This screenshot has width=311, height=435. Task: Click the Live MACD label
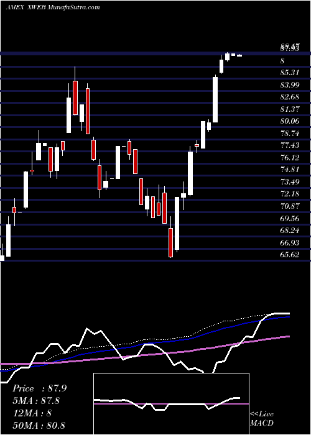coord(262,418)
